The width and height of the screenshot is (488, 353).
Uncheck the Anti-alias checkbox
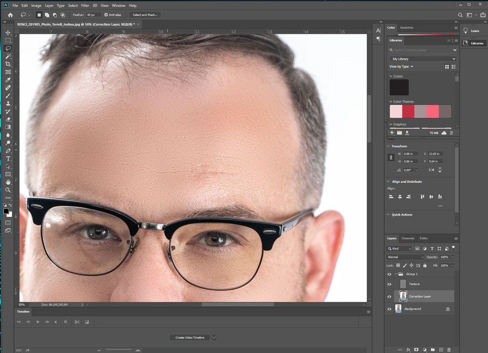106,15
